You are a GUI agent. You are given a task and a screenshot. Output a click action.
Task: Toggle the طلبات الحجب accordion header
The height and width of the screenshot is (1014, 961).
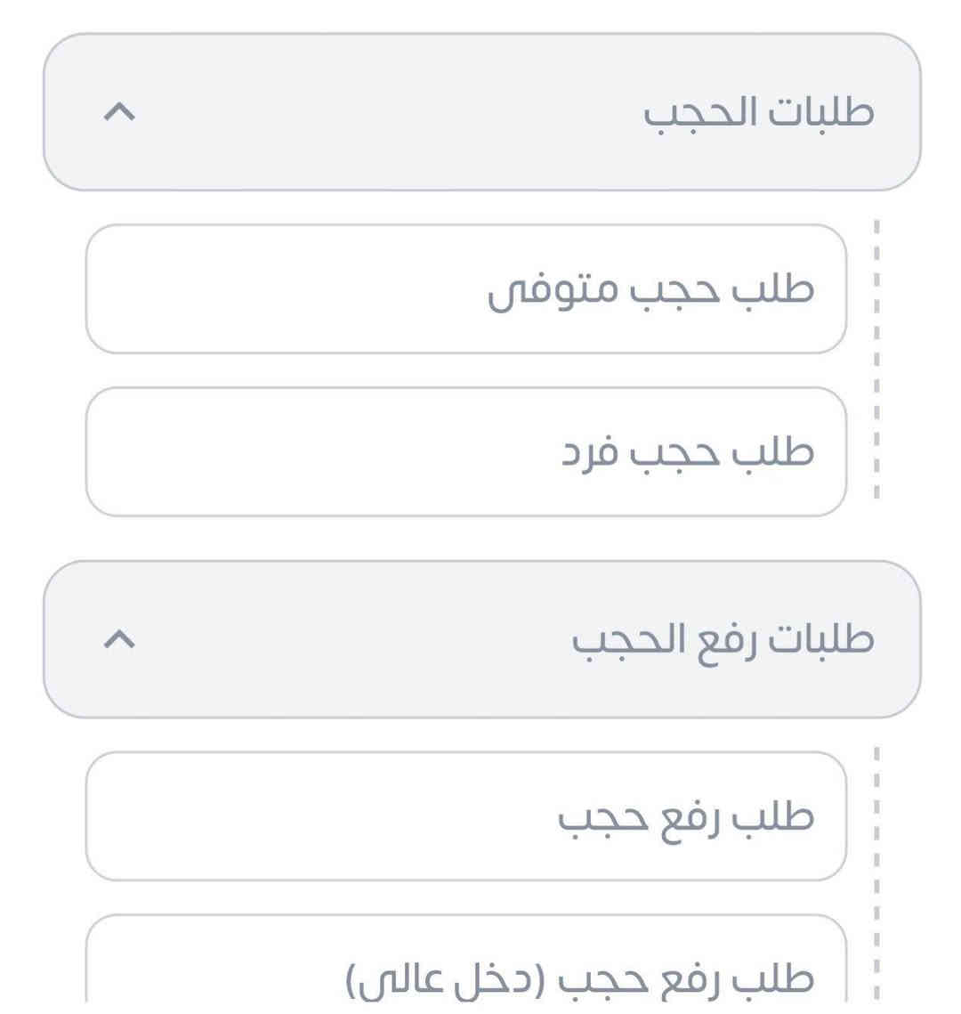click(481, 112)
